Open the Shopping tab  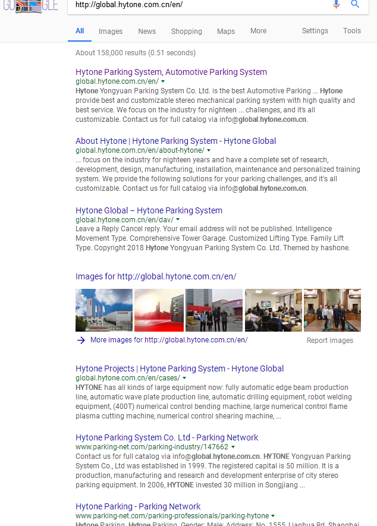tap(186, 31)
